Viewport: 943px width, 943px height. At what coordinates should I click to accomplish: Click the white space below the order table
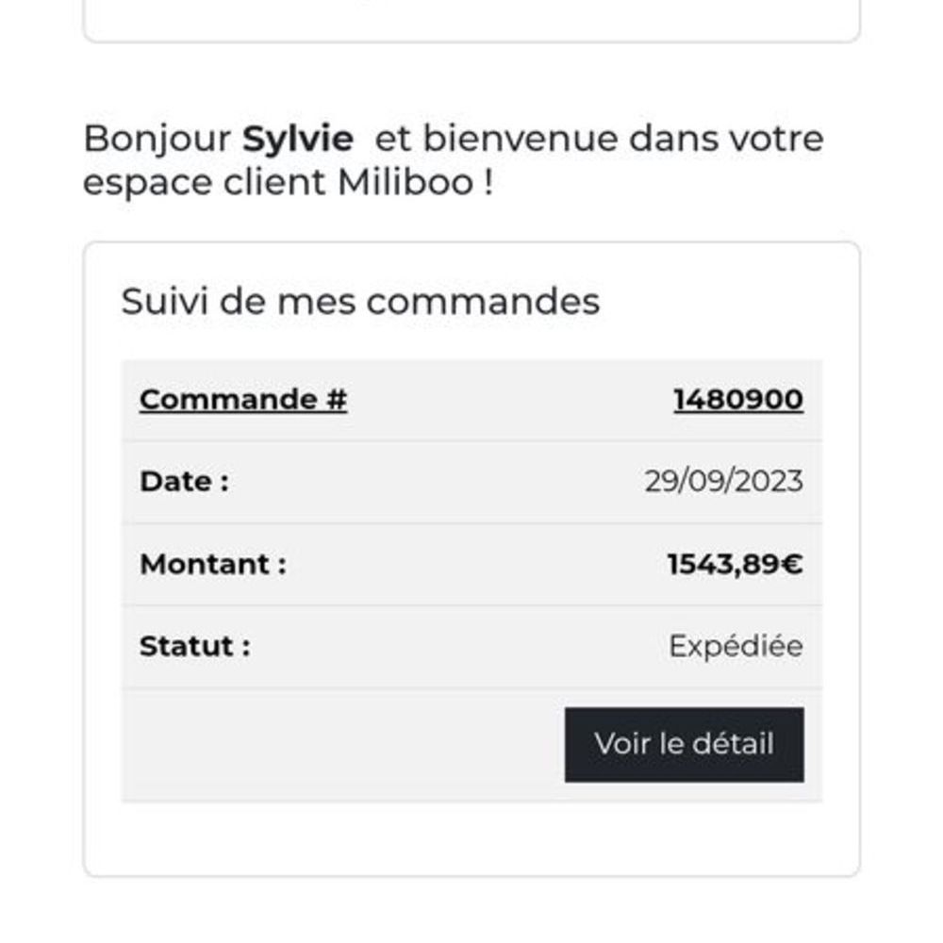(472, 838)
